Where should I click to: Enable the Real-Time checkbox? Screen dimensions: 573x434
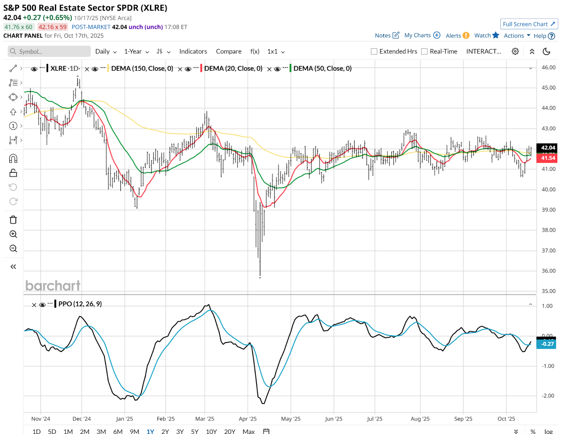(424, 52)
